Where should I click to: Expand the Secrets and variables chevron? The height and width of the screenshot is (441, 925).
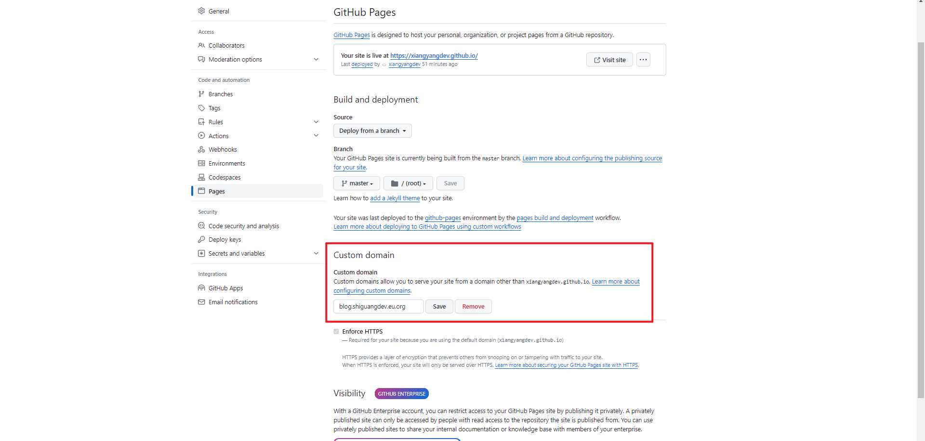coord(316,253)
